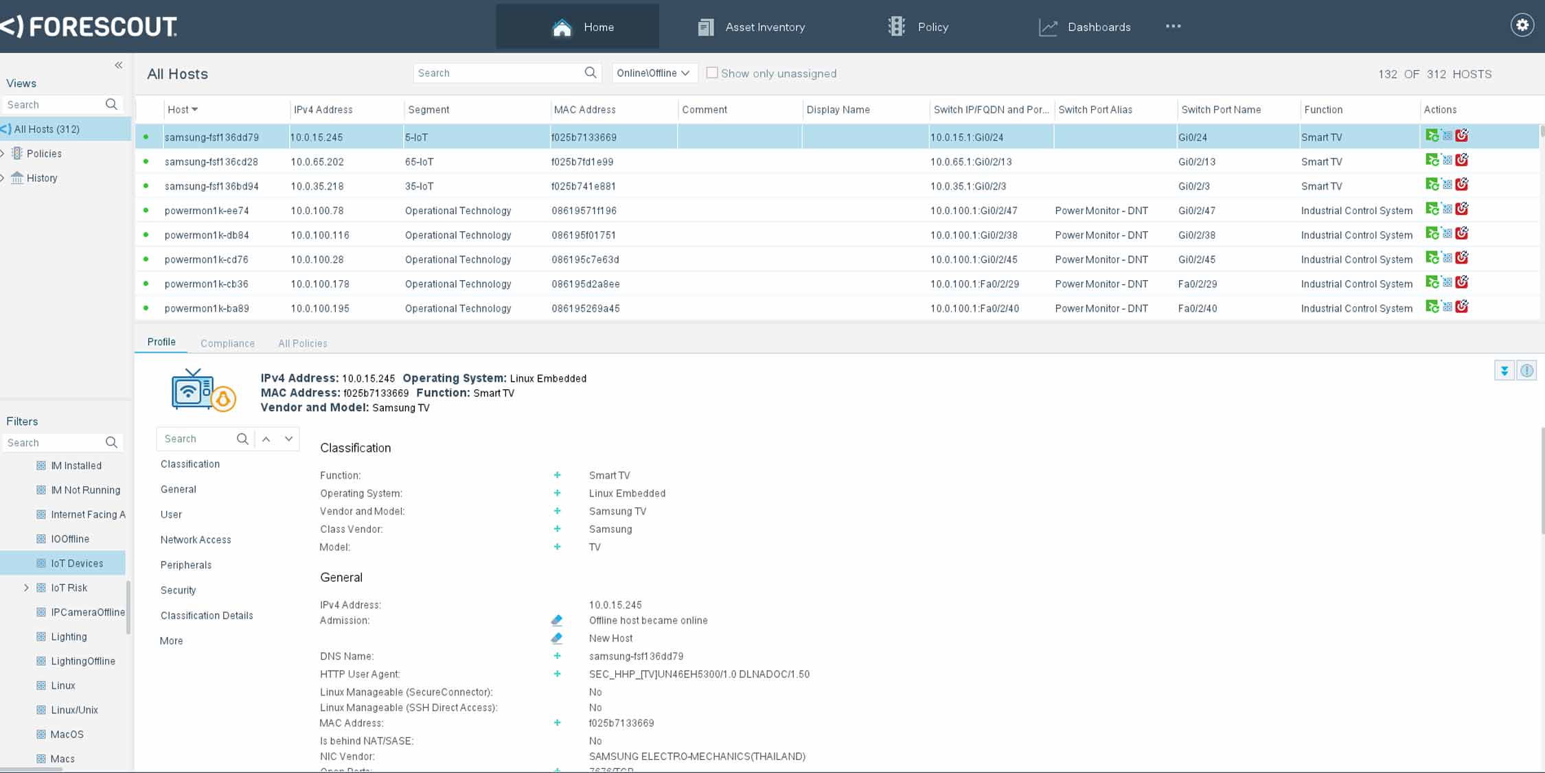Click the Filters search magnifier icon
Screen dimensions: 1545x773
tap(111, 443)
